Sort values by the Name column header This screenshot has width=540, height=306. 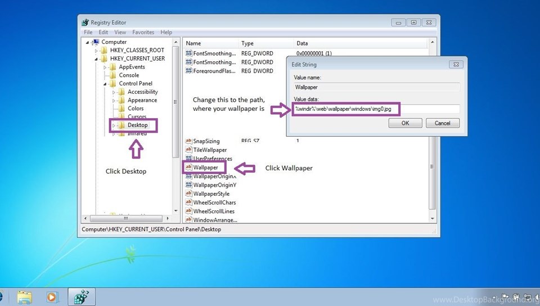tap(210, 43)
